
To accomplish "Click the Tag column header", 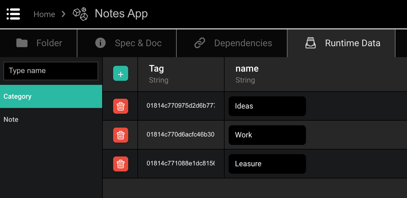I will pyautogui.click(x=156, y=69).
